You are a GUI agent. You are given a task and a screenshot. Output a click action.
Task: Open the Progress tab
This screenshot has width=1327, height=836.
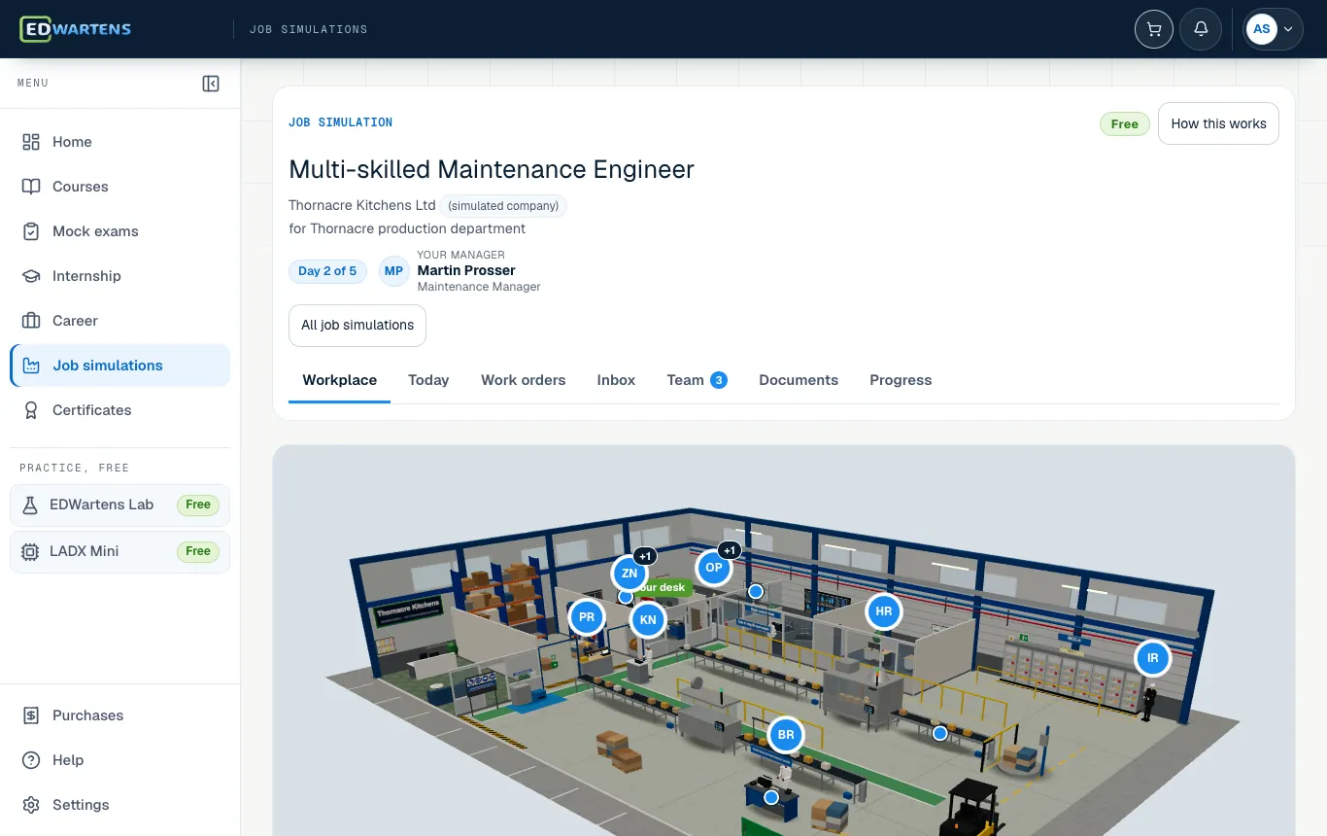click(901, 380)
